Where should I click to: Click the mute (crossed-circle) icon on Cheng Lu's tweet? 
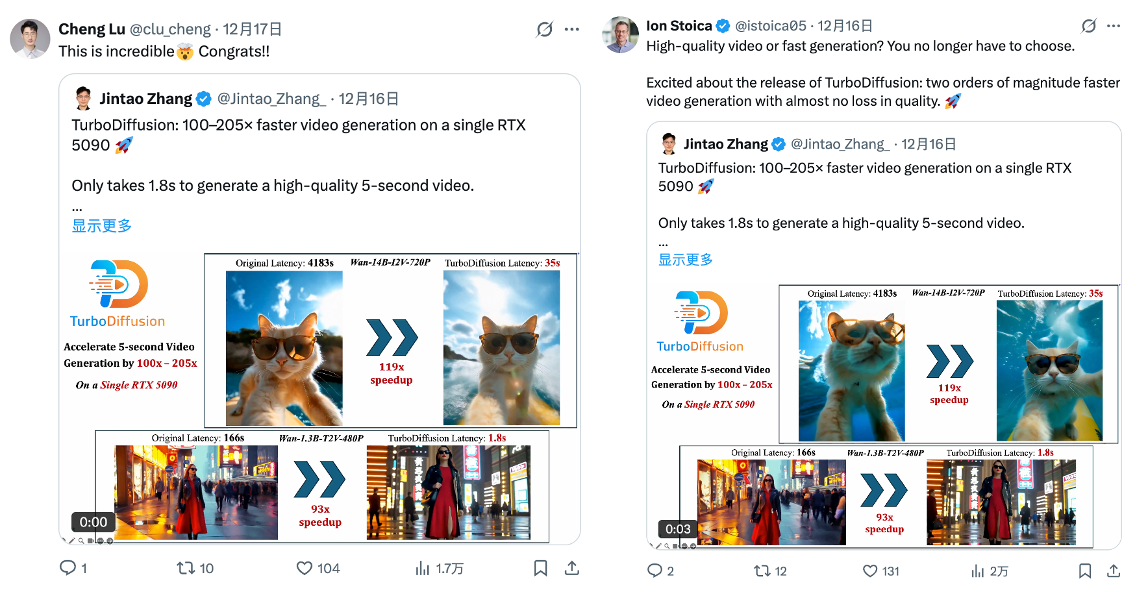pyautogui.click(x=545, y=29)
